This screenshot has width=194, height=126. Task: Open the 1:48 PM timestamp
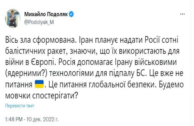point(14,119)
